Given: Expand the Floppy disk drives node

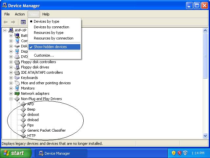Looking at the screenshot, I should [x=11, y=67].
